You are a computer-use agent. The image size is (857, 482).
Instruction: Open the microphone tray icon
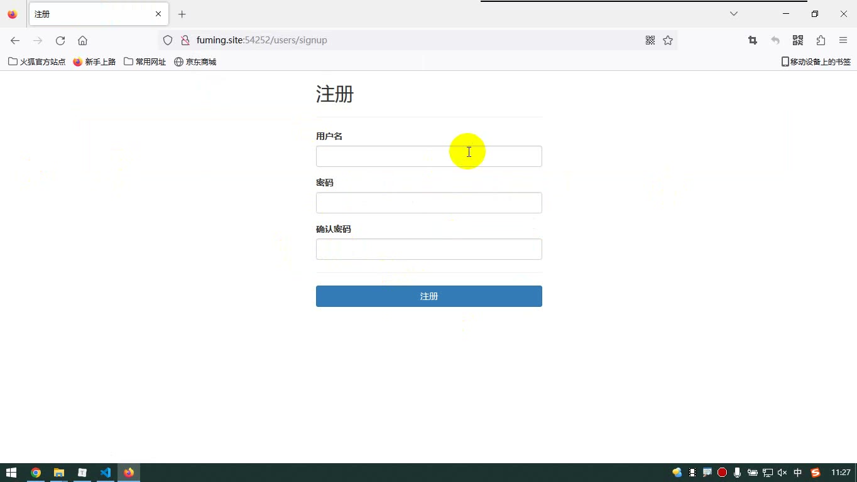(737, 473)
